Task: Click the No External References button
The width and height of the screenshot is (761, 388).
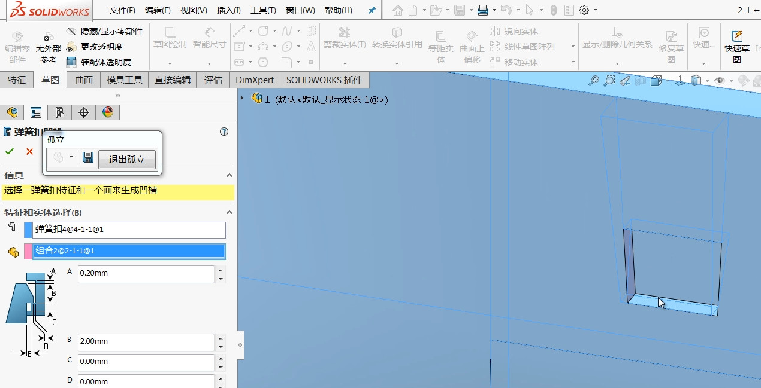Action: (49, 47)
